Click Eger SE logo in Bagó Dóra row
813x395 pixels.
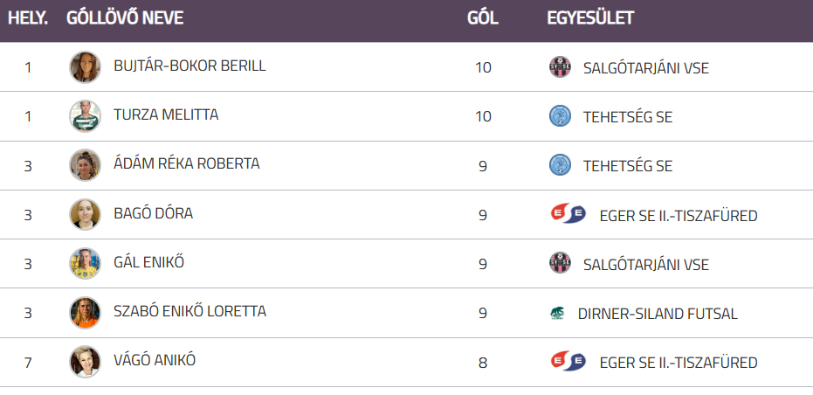[568, 214]
